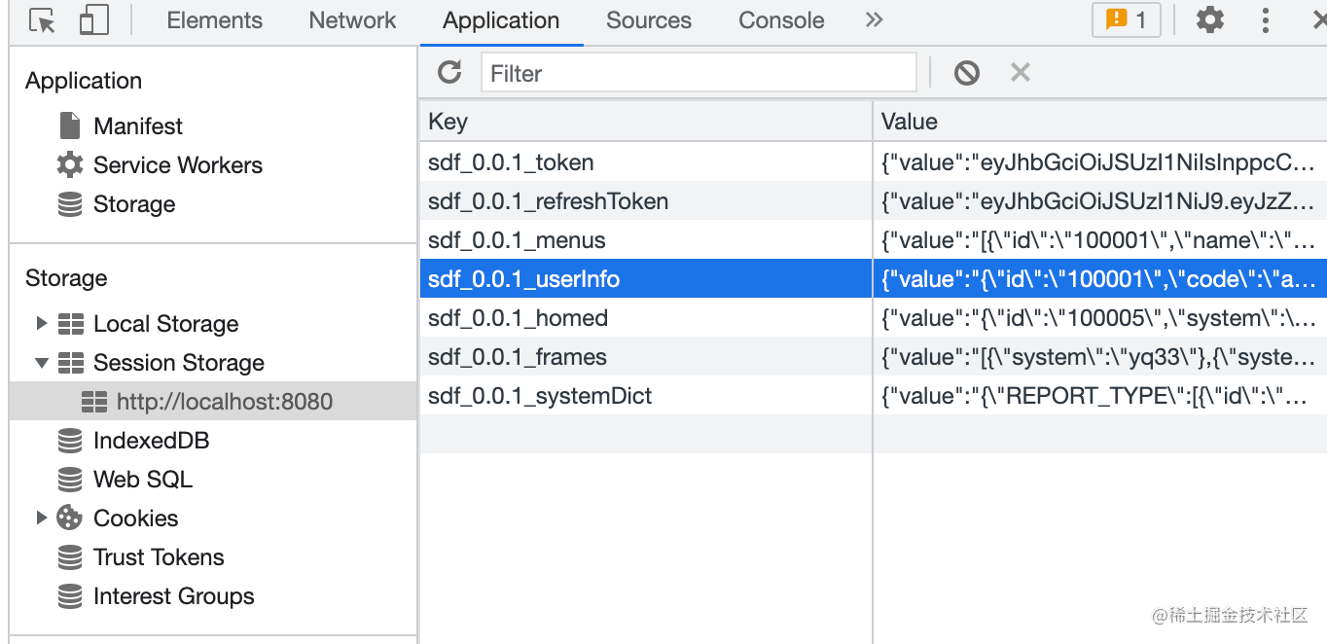
Task: Click the refresh storage icon
Action: point(449,72)
